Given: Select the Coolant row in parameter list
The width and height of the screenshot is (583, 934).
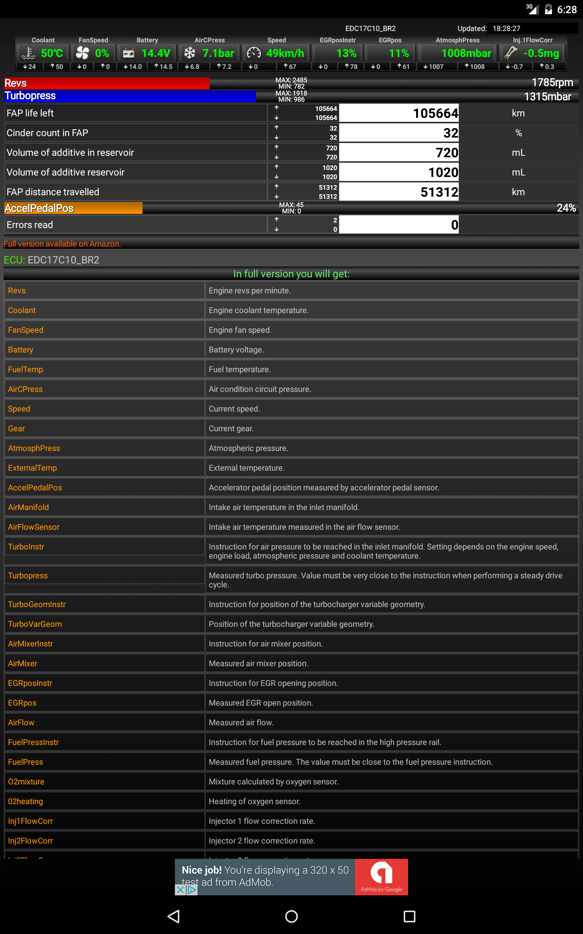Looking at the screenshot, I should (x=291, y=310).
